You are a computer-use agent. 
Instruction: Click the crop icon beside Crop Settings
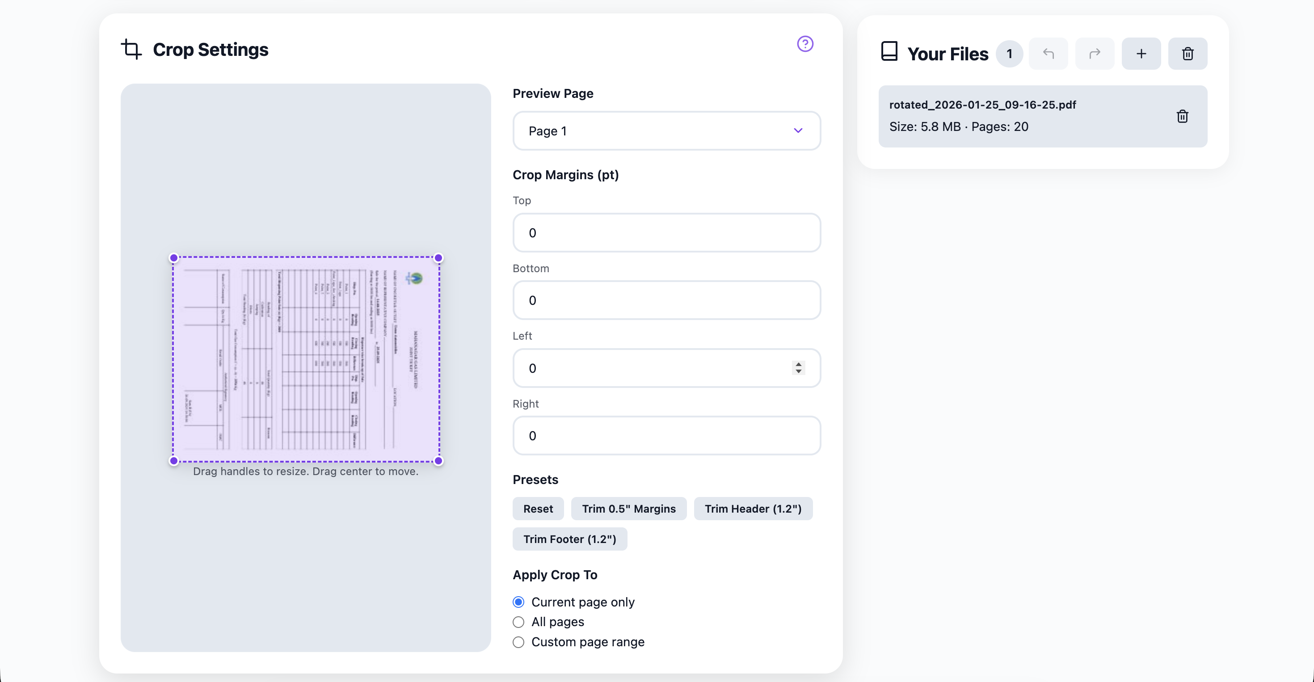point(131,50)
